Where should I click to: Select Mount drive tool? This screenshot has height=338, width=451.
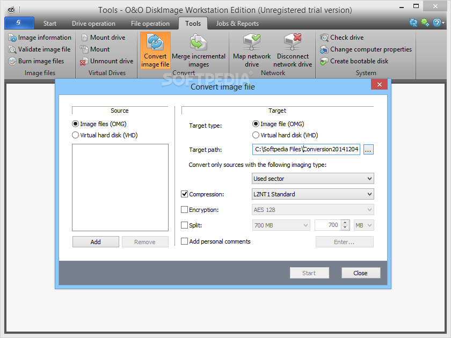[x=103, y=38]
